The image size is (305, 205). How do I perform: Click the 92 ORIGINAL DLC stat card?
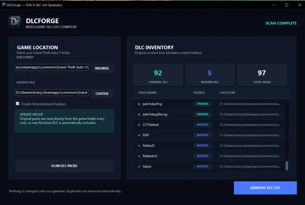158,75
